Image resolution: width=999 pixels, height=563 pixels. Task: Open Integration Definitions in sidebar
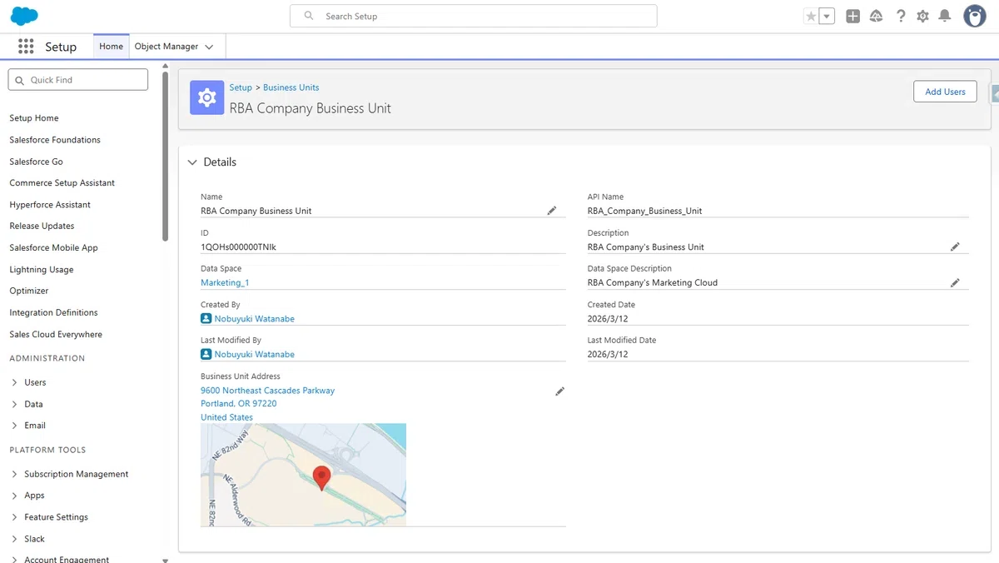54,313
